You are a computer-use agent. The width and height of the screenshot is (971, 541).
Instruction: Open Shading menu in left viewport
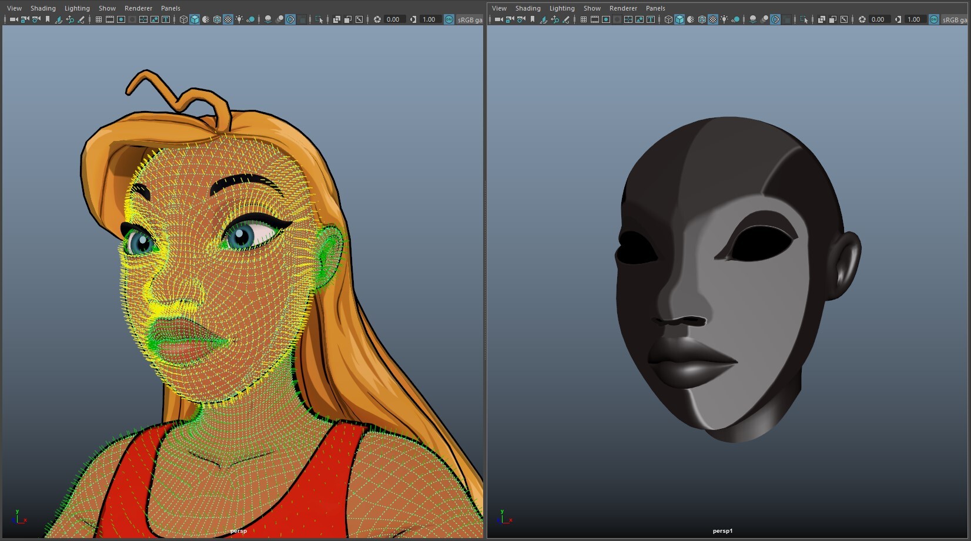[x=43, y=8]
